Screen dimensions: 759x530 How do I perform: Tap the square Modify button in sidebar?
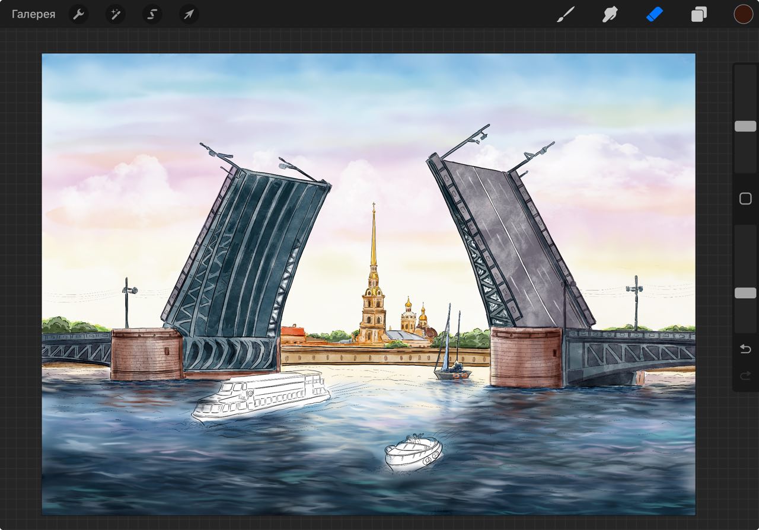click(745, 199)
